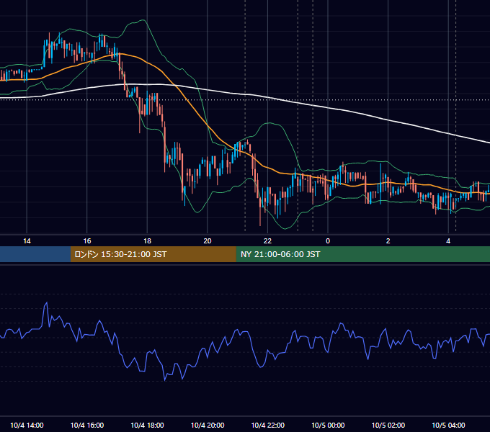Click the 10/5 00:00 label on oscillator axis
490x432 pixels.
[328, 425]
